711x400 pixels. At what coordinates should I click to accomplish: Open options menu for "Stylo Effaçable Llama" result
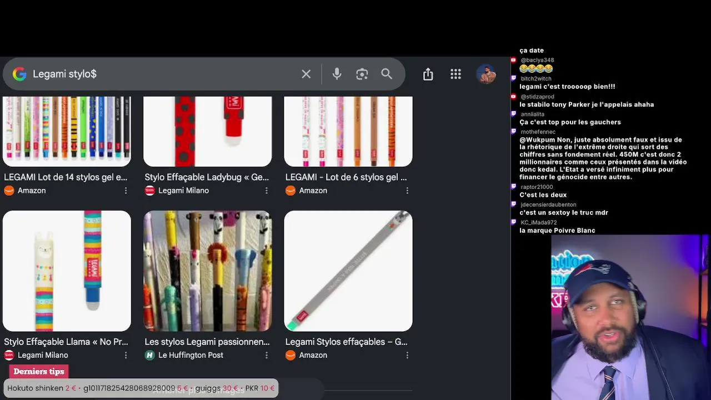pyautogui.click(x=126, y=355)
